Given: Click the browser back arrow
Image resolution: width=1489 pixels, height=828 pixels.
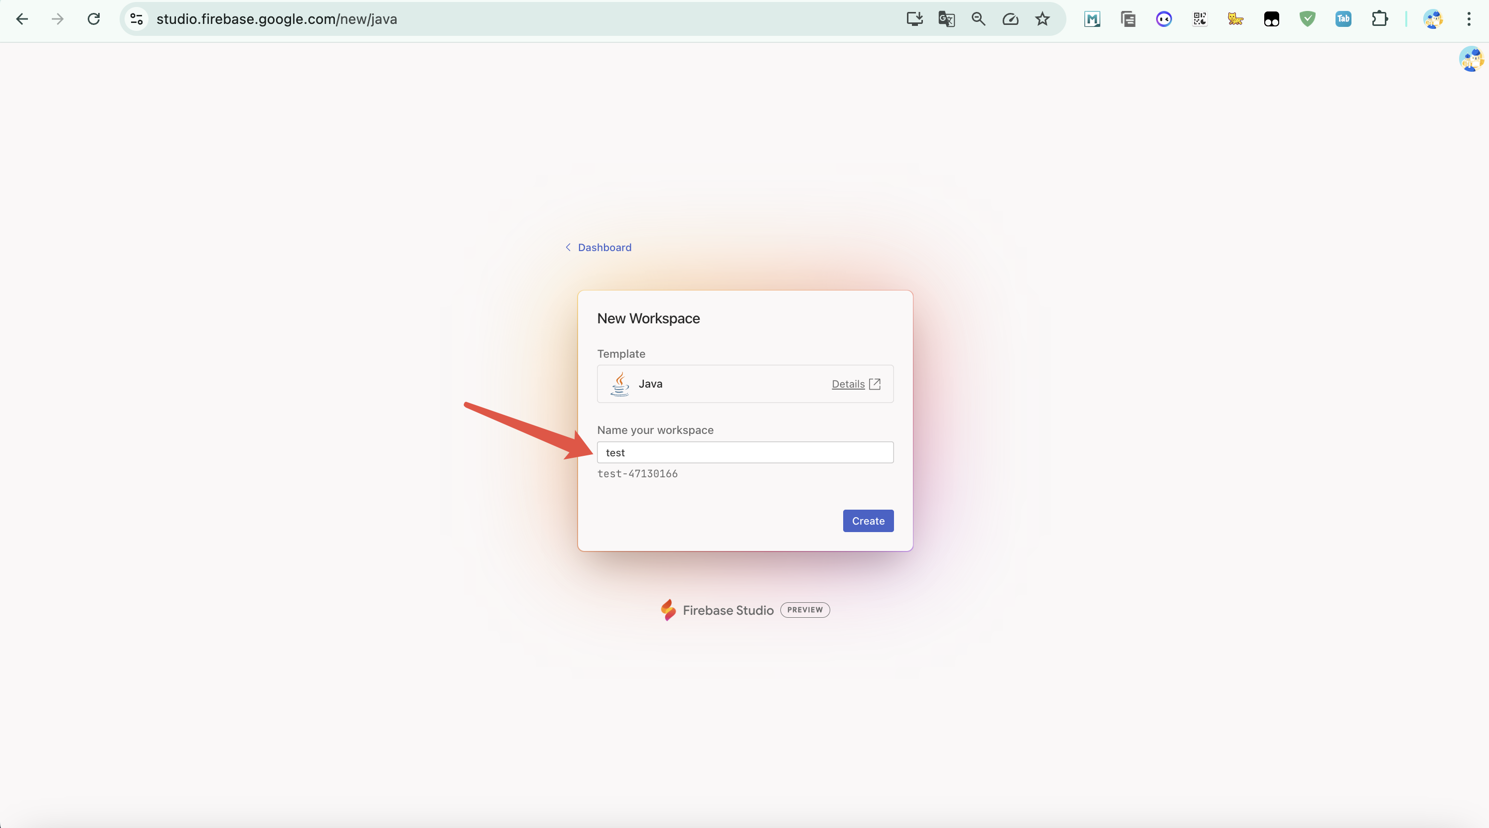Looking at the screenshot, I should pyautogui.click(x=22, y=19).
